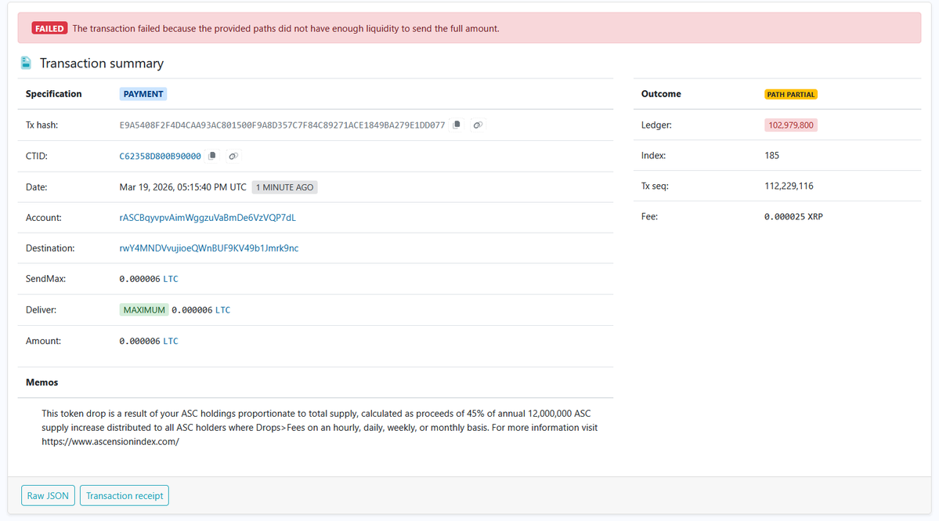
Task: Select the transaction hash text E9A5408F2F4D...
Action: point(282,125)
